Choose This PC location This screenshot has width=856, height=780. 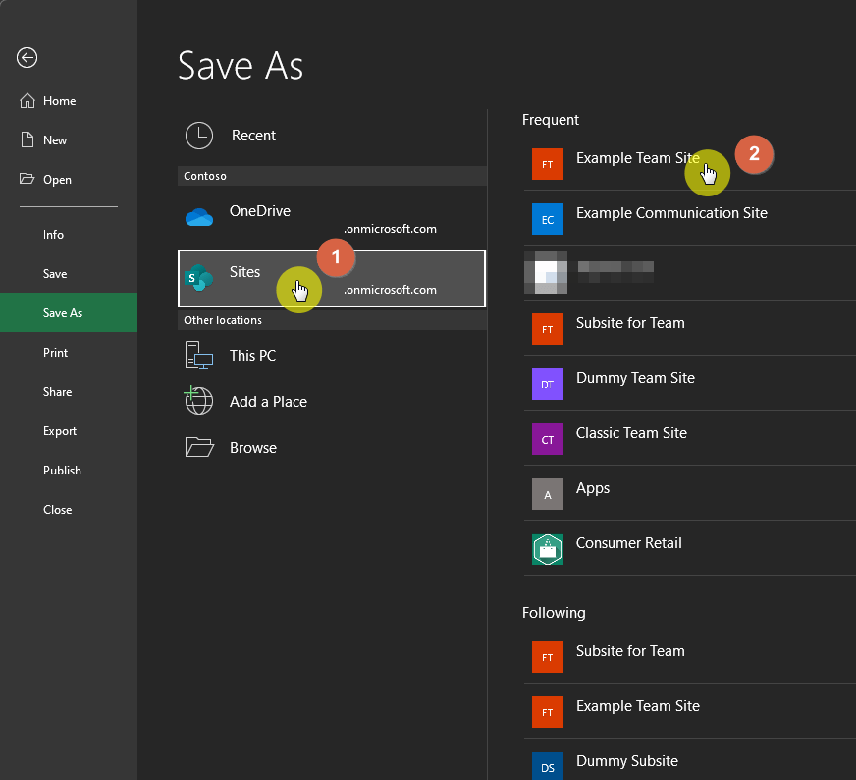point(332,355)
